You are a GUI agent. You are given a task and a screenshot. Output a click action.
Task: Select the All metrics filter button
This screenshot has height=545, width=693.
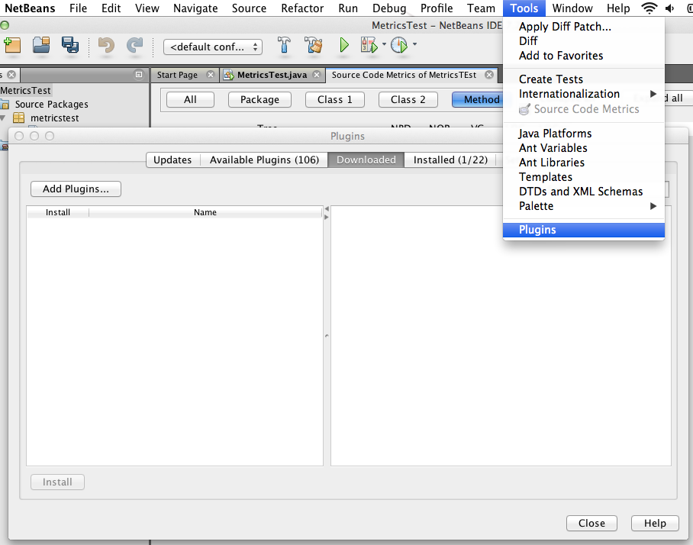pyautogui.click(x=190, y=99)
